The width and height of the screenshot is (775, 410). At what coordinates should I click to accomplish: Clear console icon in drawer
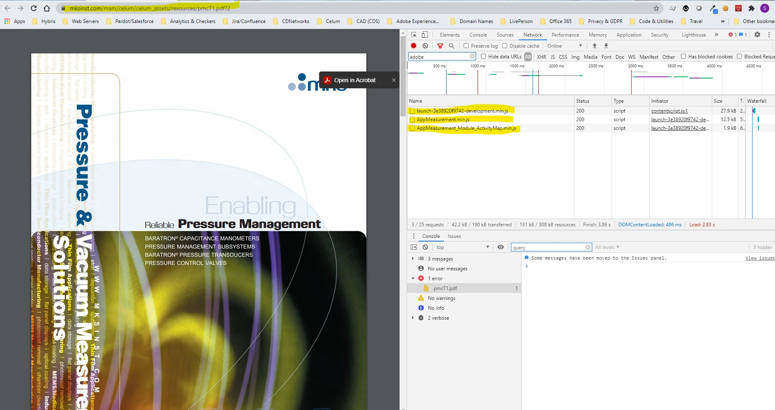tap(425, 247)
